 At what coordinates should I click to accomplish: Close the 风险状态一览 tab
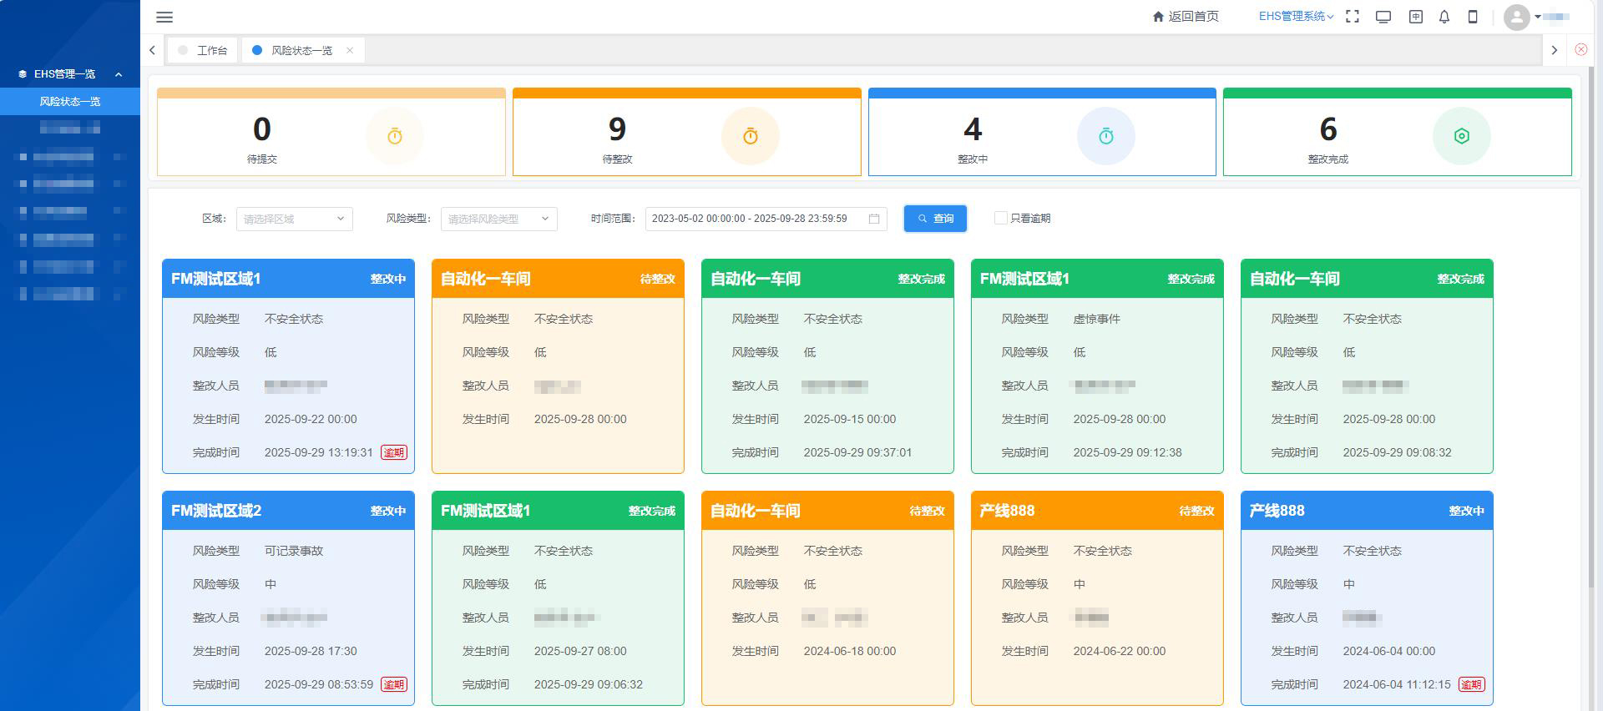tap(350, 50)
